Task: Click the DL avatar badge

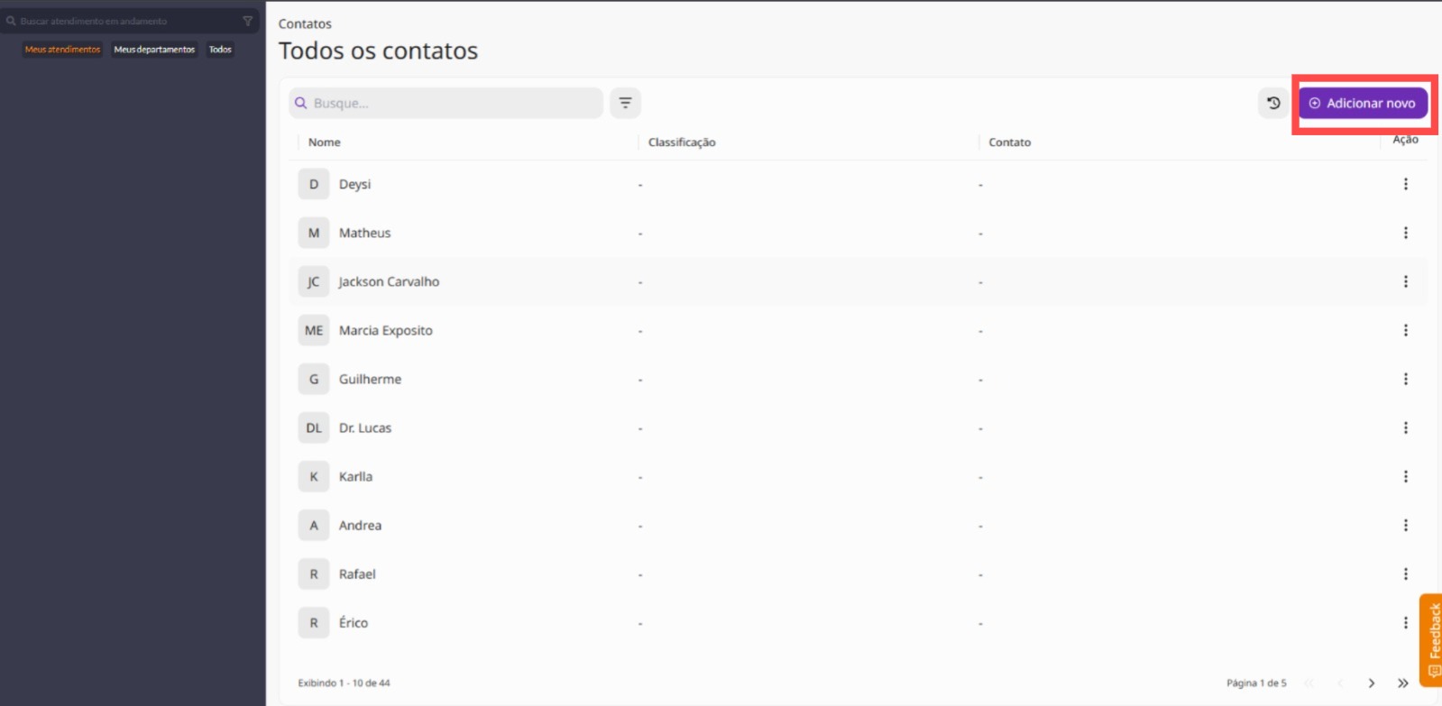Action: 314,427
